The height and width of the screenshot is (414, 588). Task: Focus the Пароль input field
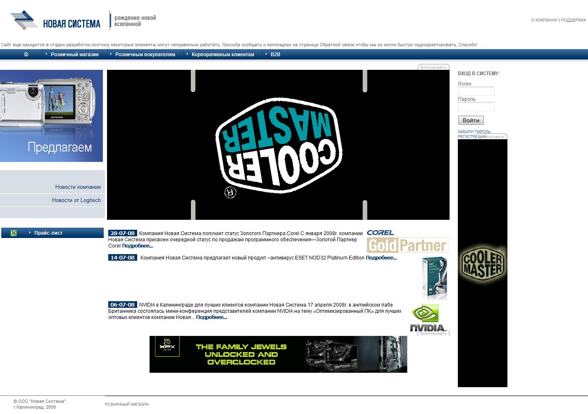(476, 107)
